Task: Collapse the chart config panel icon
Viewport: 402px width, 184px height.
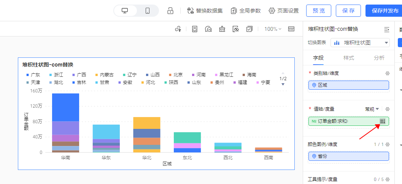Action: pyautogui.click(x=387, y=29)
